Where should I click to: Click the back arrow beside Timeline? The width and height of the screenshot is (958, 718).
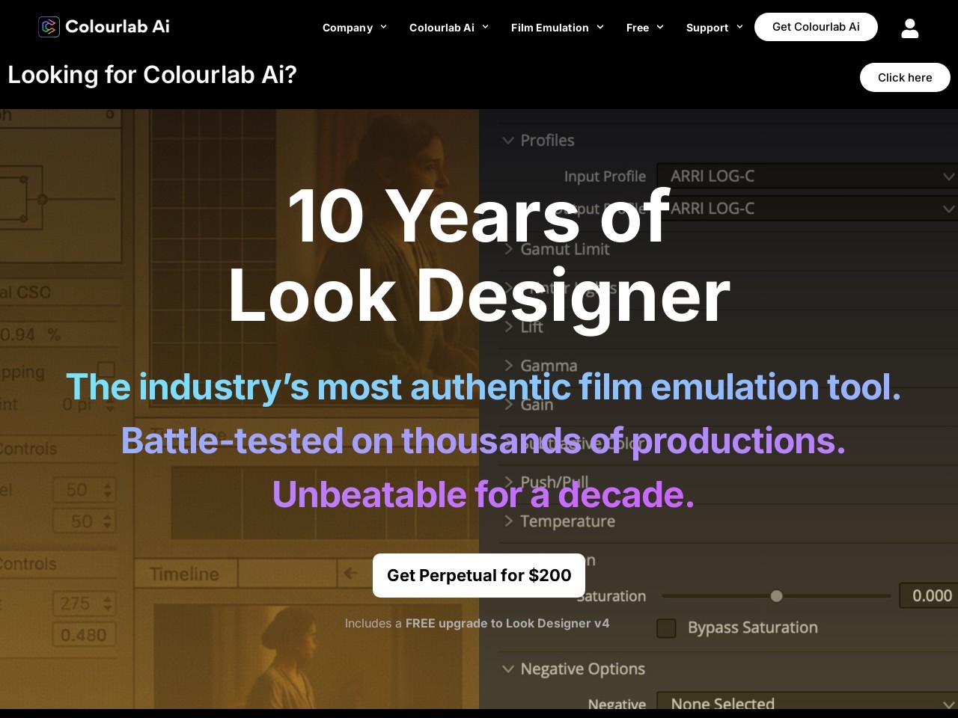click(350, 574)
